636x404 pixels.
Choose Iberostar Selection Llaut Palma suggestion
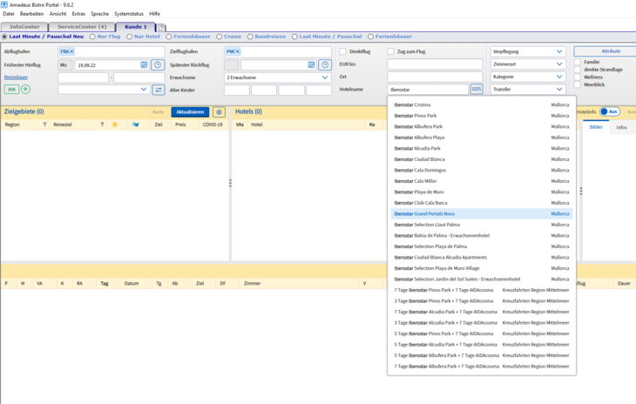(x=482, y=225)
